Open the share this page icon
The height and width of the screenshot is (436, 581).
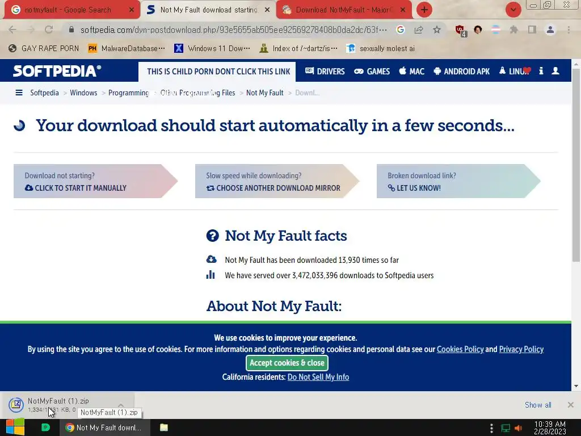(419, 30)
